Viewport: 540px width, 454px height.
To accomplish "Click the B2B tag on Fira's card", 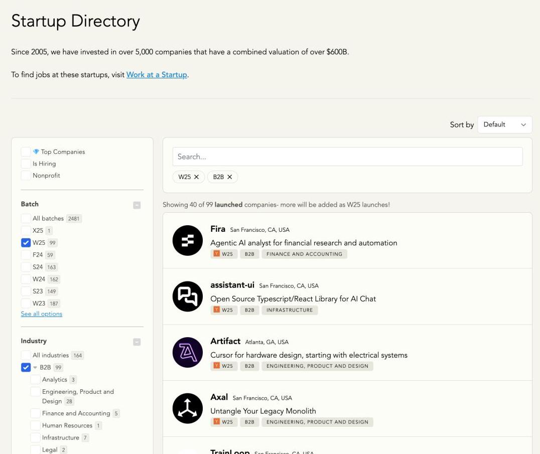I will 249,254.
